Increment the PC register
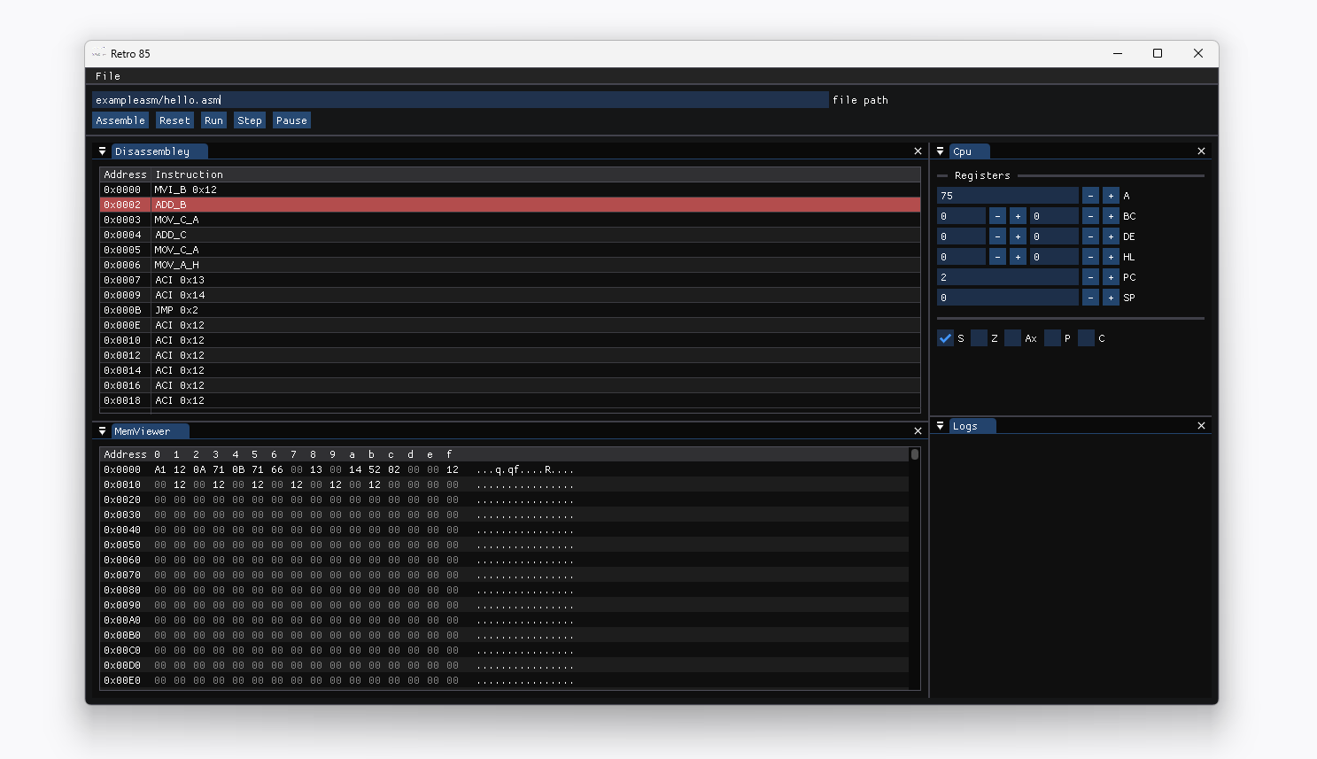The height and width of the screenshot is (759, 1317). (1111, 277)
